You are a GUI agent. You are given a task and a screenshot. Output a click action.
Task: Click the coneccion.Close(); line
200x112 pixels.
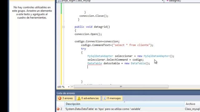[94, 16]
